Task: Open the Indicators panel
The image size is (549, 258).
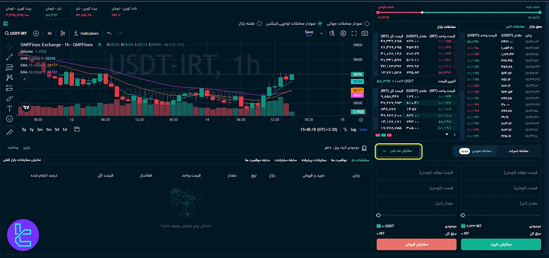Action: [86, 33]
